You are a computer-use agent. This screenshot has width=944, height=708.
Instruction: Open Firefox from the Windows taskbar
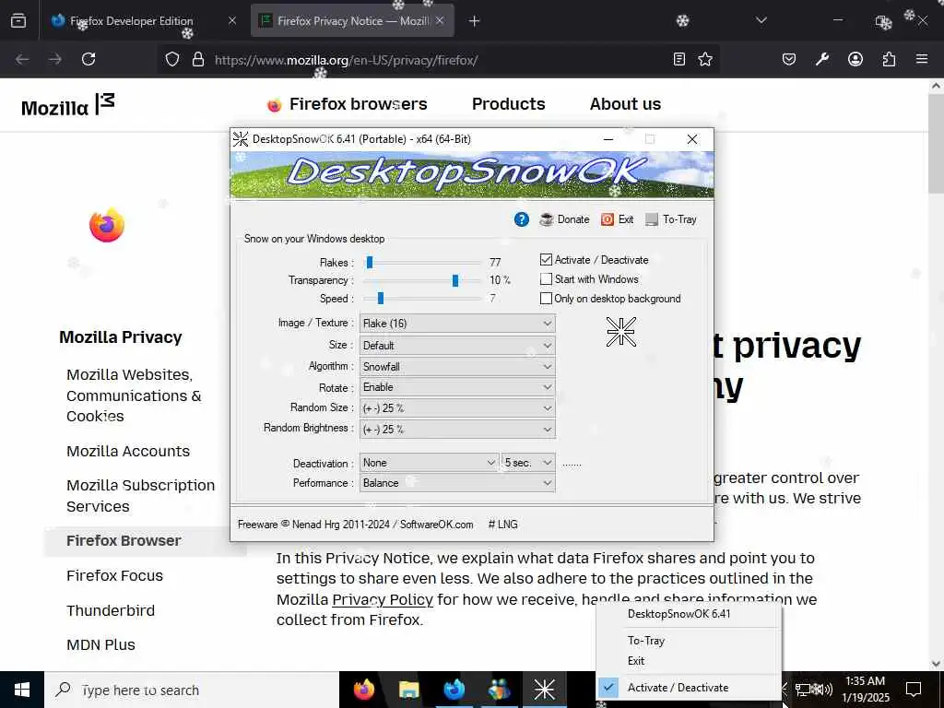pos(363,690)
